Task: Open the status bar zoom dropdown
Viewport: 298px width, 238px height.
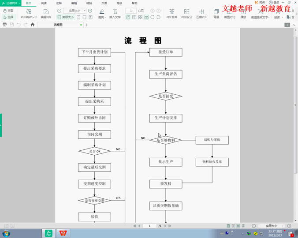Action: point(283,226)
